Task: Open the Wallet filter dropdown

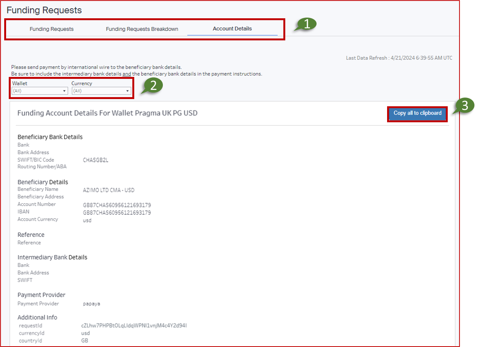Action: [40, 91]
